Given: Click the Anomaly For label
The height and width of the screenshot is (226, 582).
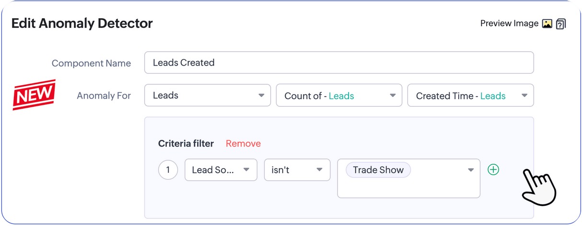Looking at the screenshot, I should coord(104,96).
